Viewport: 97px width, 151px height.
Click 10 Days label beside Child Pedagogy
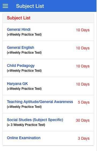coord(83,66)
